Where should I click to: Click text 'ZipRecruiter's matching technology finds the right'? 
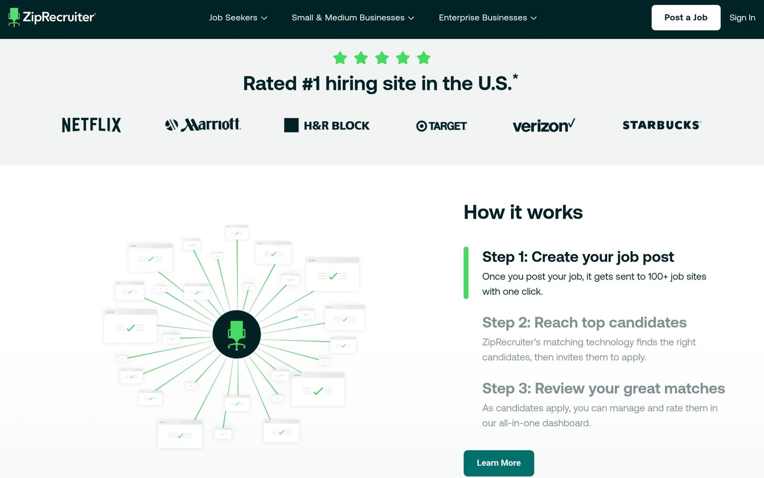[589, 342]
